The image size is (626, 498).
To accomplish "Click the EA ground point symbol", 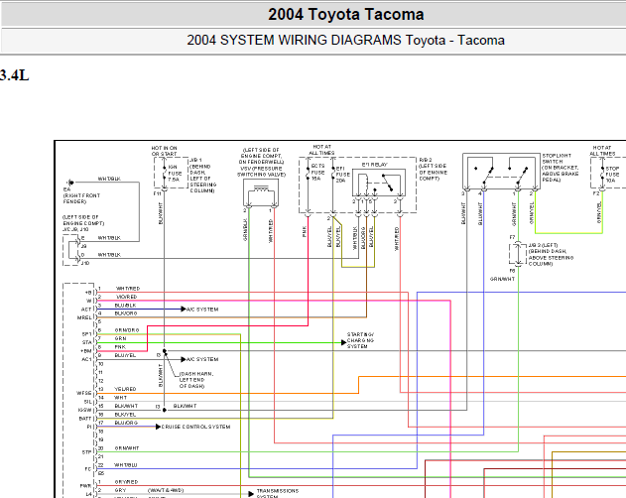I will click(x=69, y=183).
